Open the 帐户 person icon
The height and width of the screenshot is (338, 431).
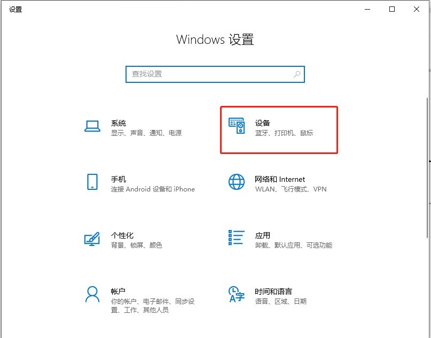92,294
